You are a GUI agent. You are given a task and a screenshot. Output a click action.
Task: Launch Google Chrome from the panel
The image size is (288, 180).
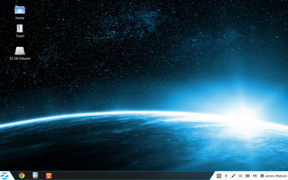[x=22, y=176]
